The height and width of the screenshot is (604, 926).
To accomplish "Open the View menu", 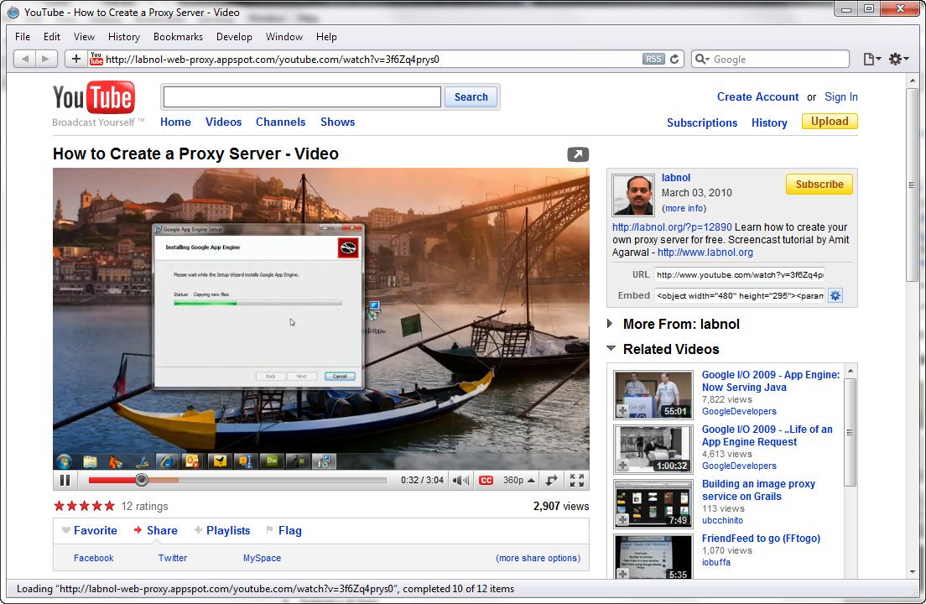I will click(84, 37).
